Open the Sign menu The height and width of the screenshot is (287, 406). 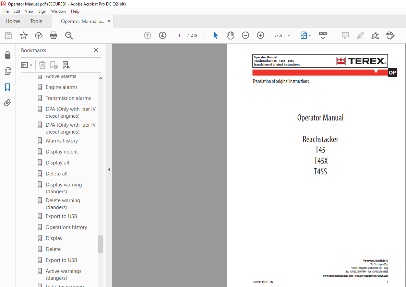pos(42,11)
